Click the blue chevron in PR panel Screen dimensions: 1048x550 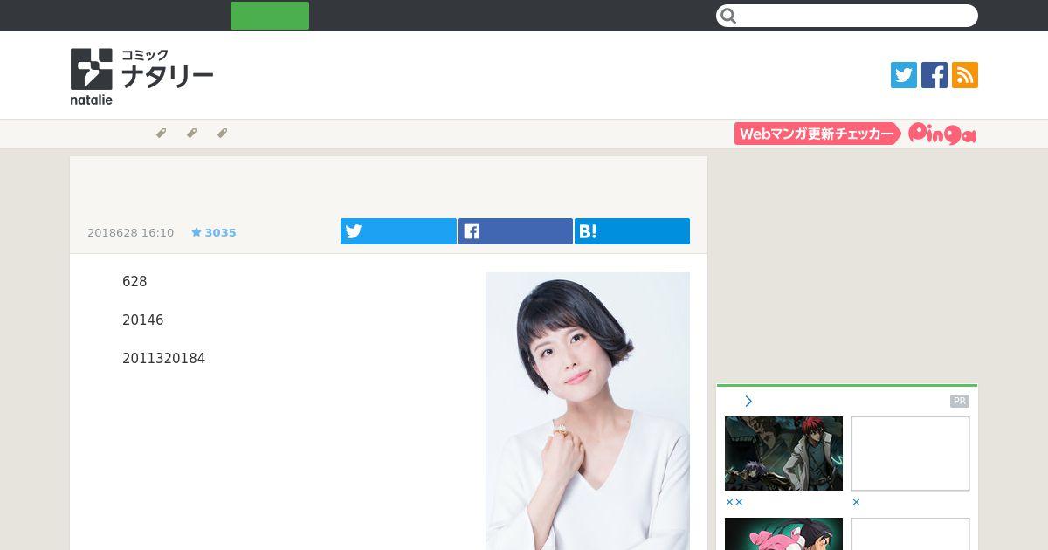click(748, 402)
